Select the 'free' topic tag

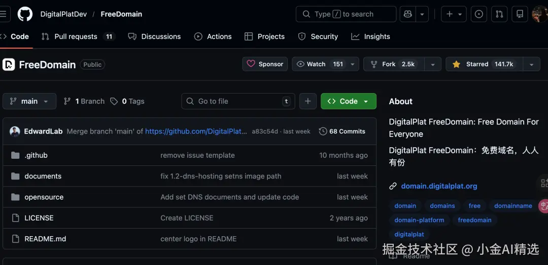click(474, 206)
